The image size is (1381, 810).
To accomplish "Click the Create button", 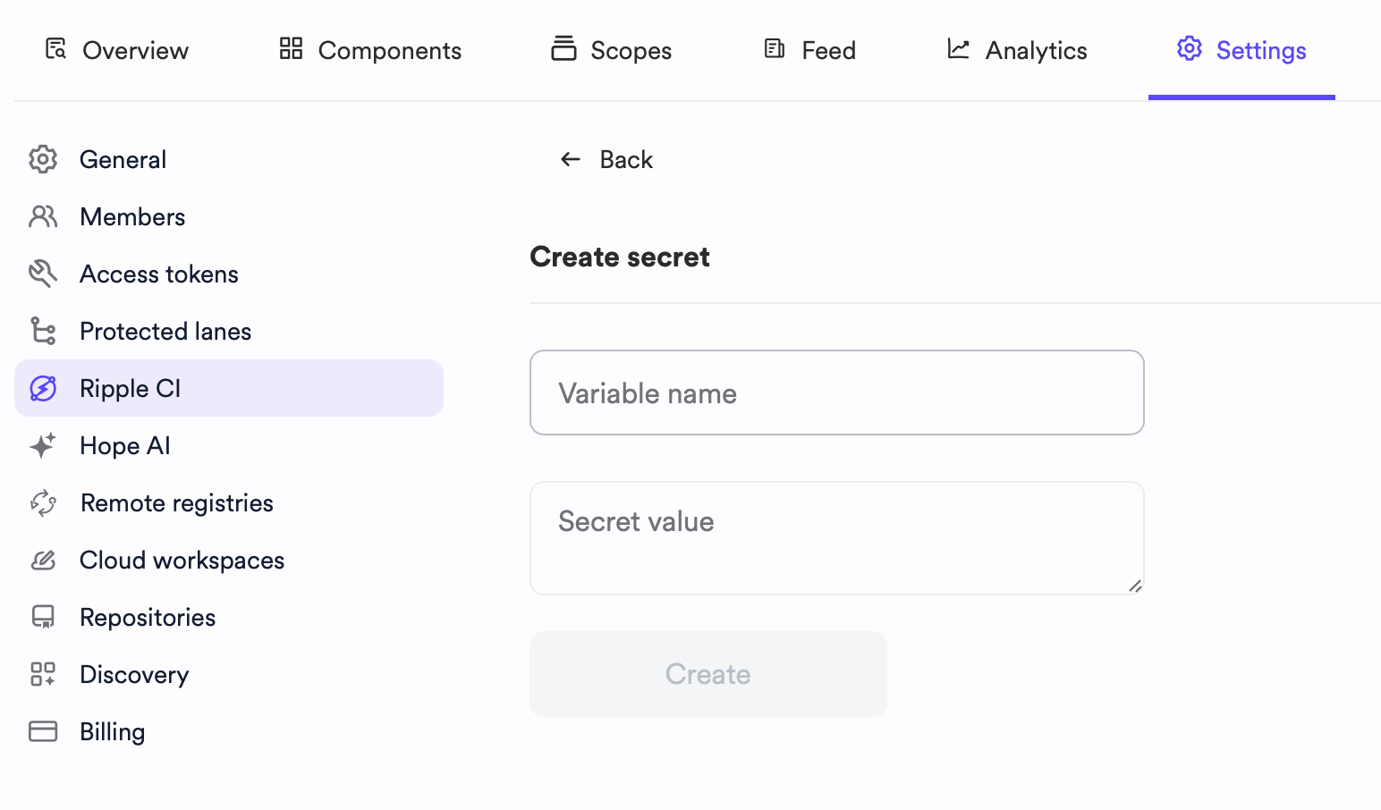I will click(708, 674).
